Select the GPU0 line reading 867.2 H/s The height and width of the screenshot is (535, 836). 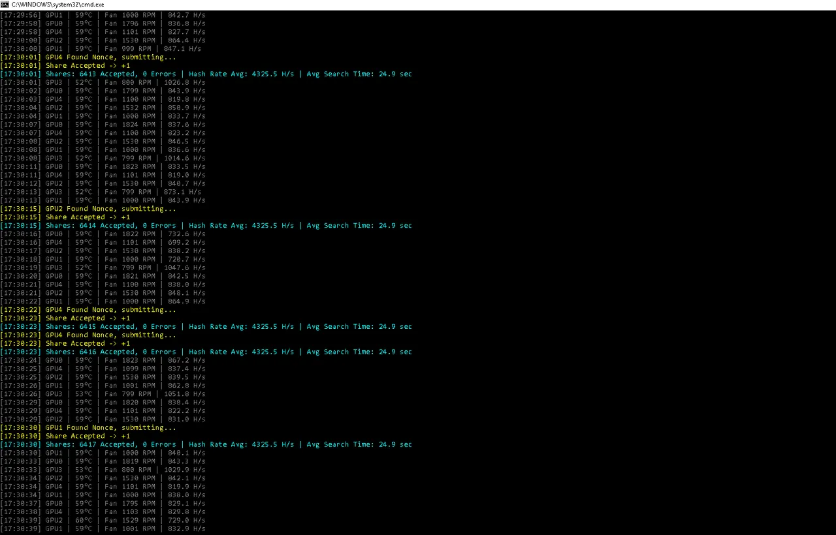[103, 360]
